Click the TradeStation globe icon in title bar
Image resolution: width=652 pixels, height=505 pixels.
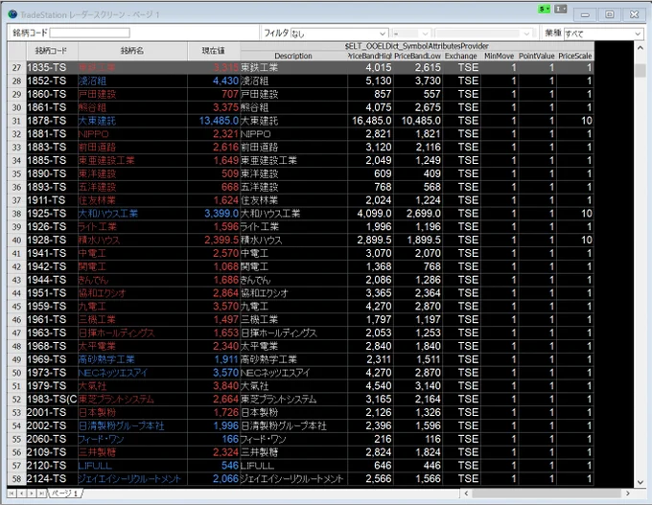[x=12, y=14]
